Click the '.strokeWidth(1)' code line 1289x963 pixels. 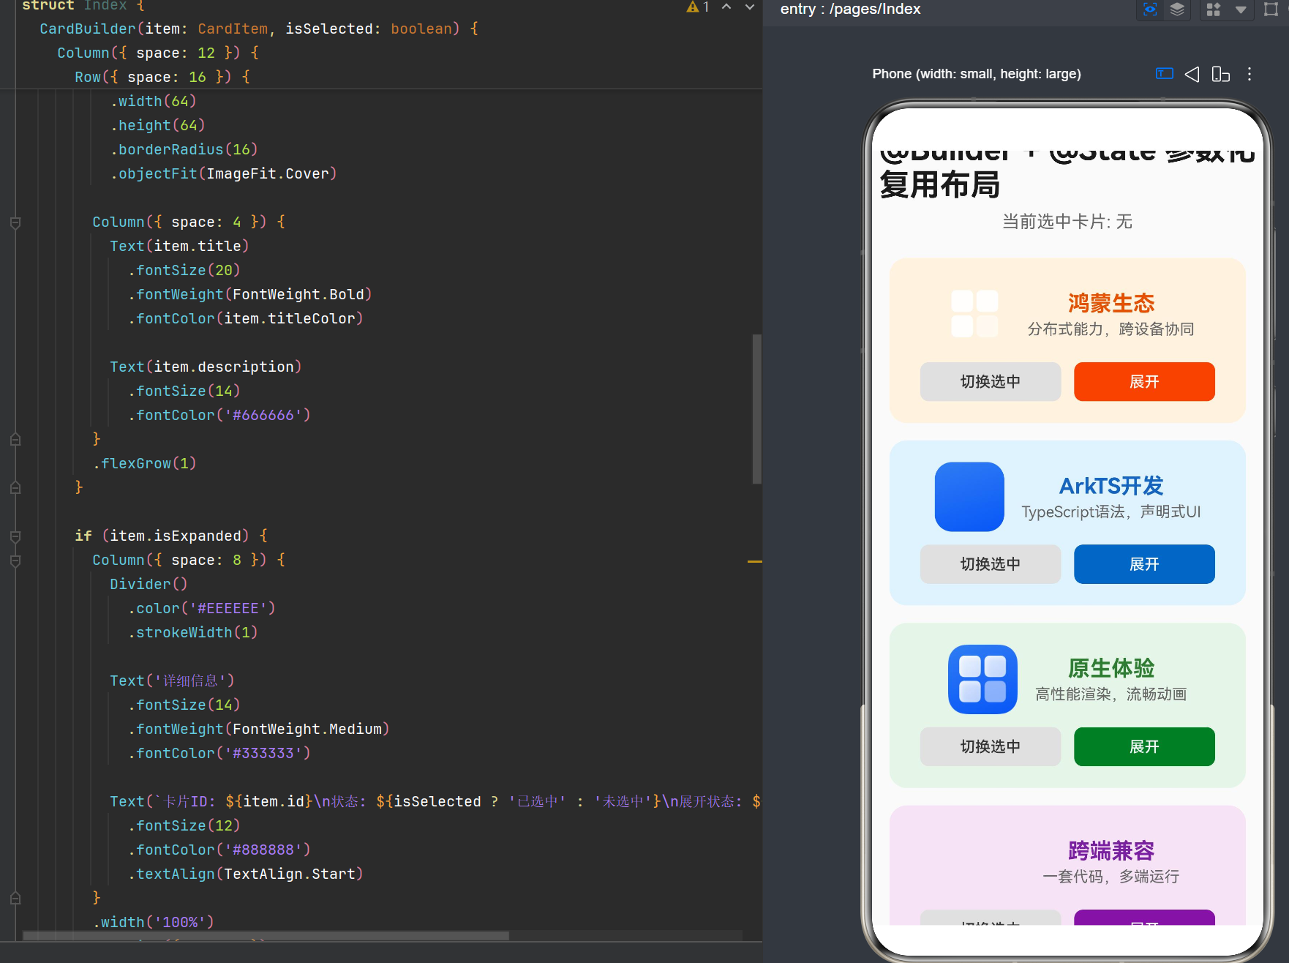tap(192, 632)
